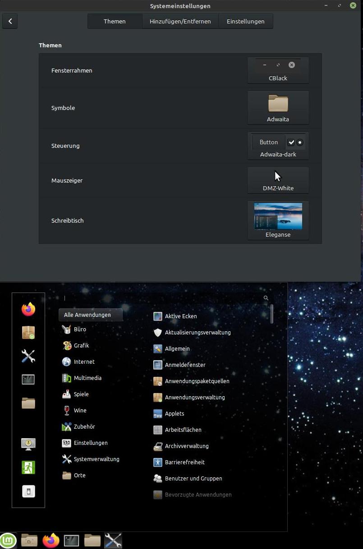Open Bevorzugte Anwendungen entry

pyautogui.click(x=193, y=495)
